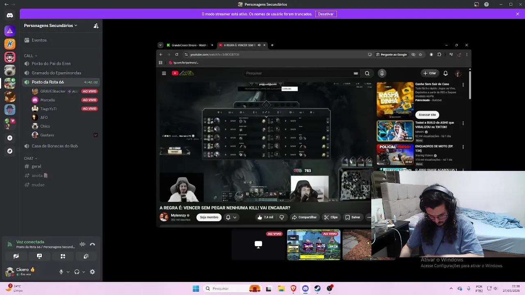Open browser extensions puzzle icon
The image size is (525, 295).
pos(439,54)
